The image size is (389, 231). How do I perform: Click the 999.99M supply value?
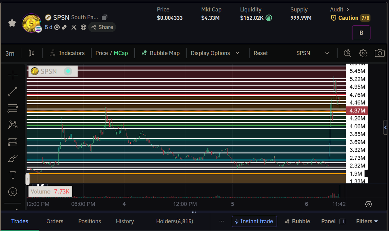pos(301,18)
